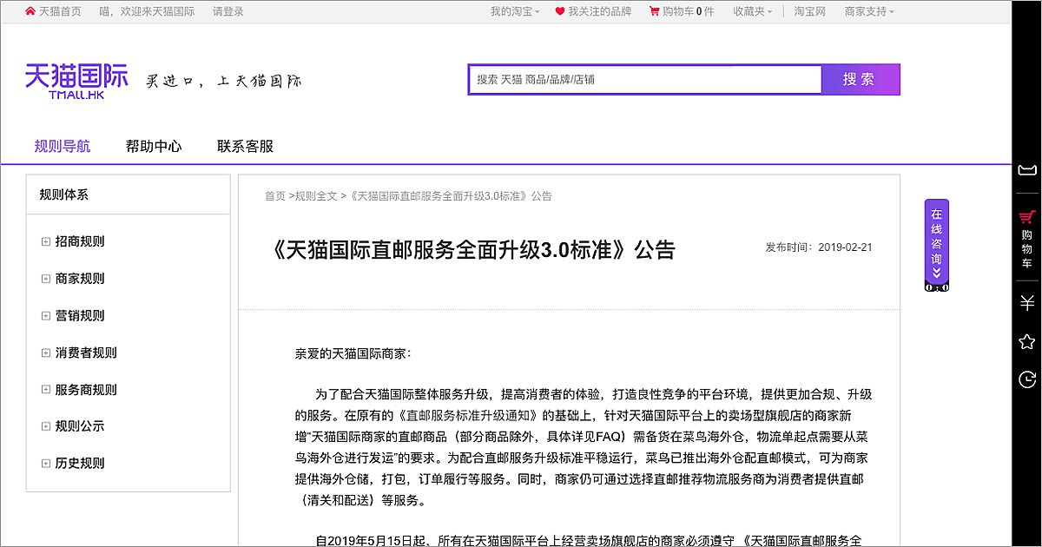Open the 收藏夹 dropdown menu
Viewport: 1042px width, 547px height.
752,11
